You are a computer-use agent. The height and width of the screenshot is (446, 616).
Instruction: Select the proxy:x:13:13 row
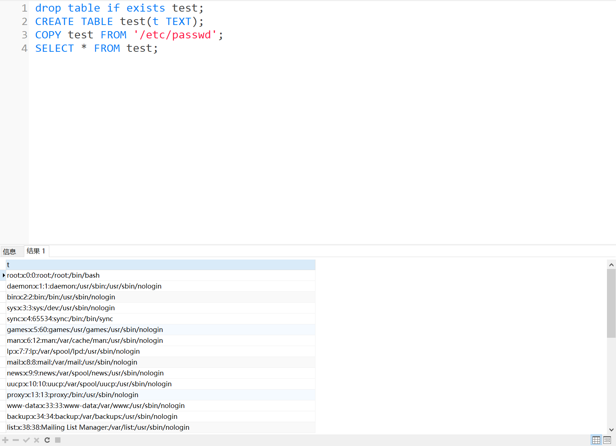tap(160, 395)
